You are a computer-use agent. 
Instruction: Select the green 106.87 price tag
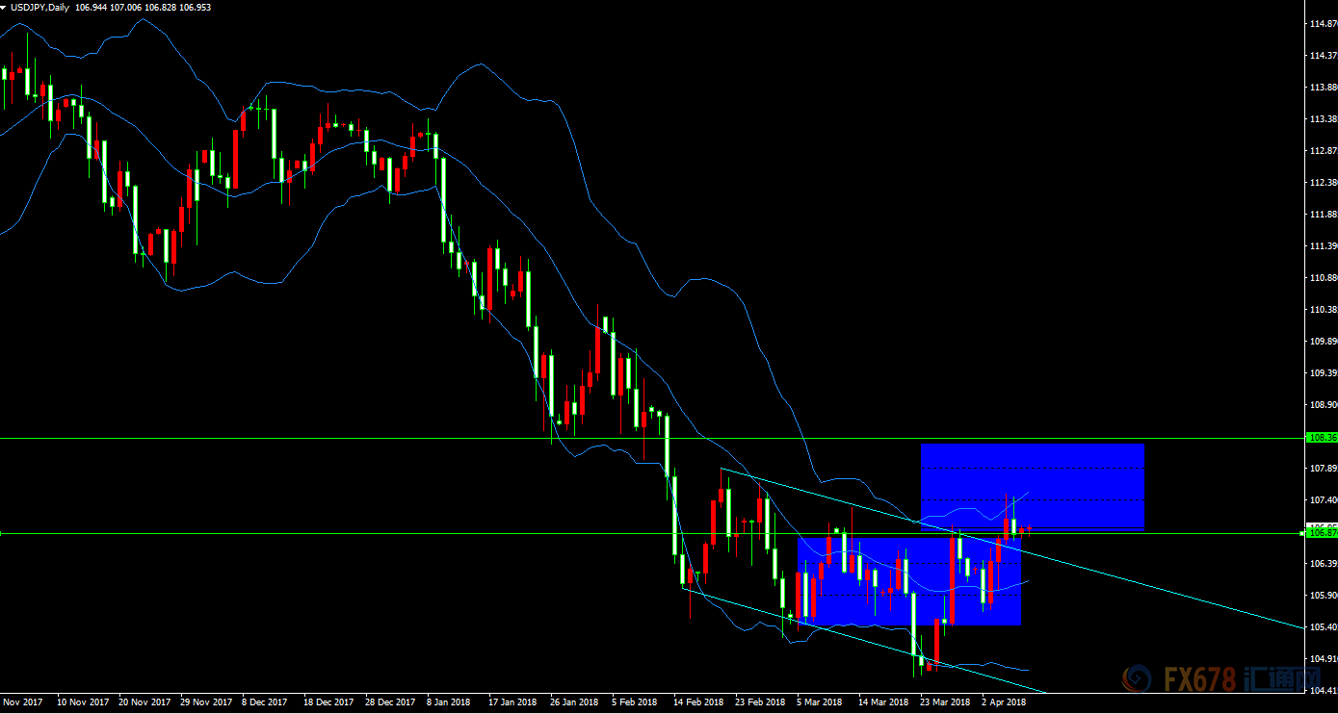pyautogui.click(x=1321, y=532)
